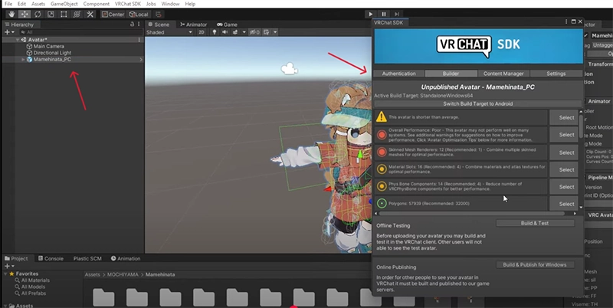The width and height of the screenshot is (613, 308).
Task: Click the Hierarchy search field
Action: [77, 32]
